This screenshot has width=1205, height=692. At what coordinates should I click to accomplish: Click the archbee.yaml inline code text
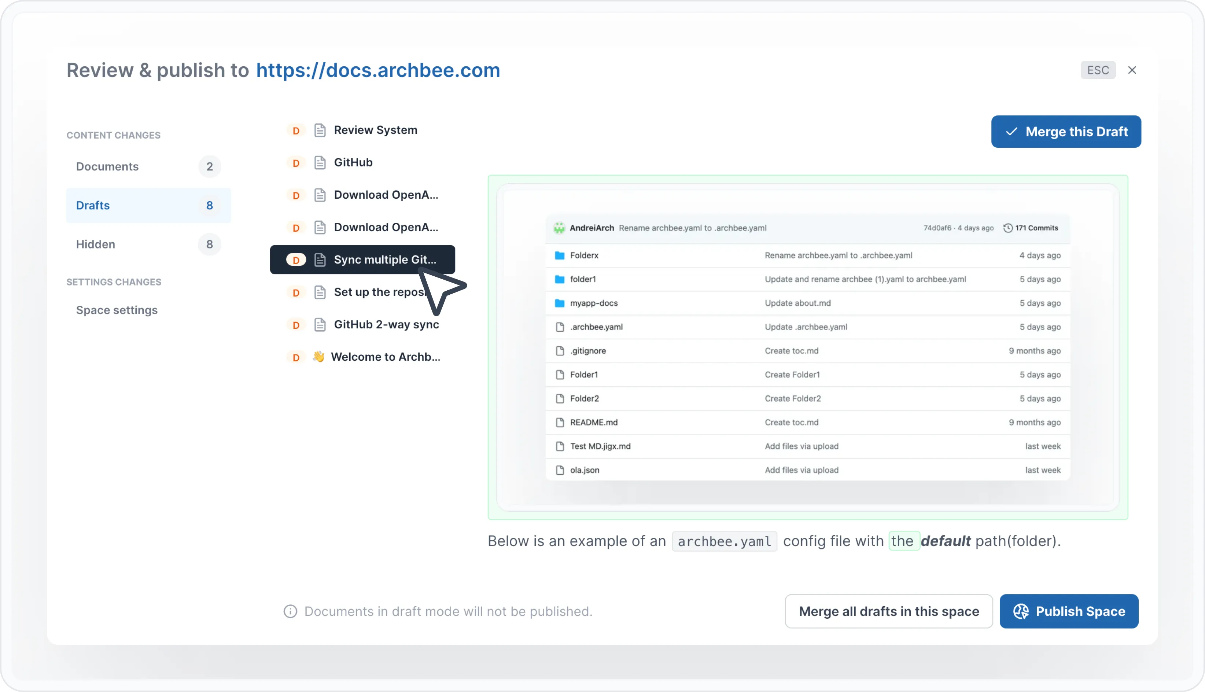[x=724, y=541]
